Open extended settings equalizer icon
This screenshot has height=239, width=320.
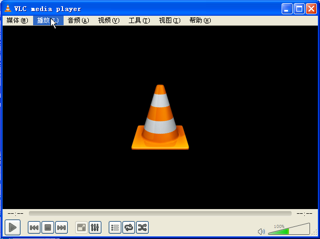[95, 227]
